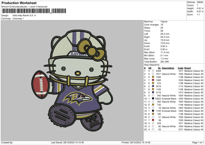The height and width of the screenshot is (145, 205).
Task: Click the black swatch in stop row 10
Action: (x=153, y=98)
